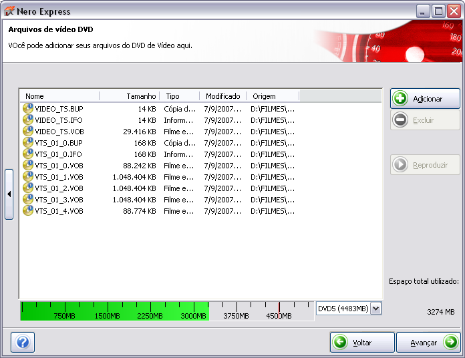Select the VTS_01_0.BUP file icon

(28, 142)
